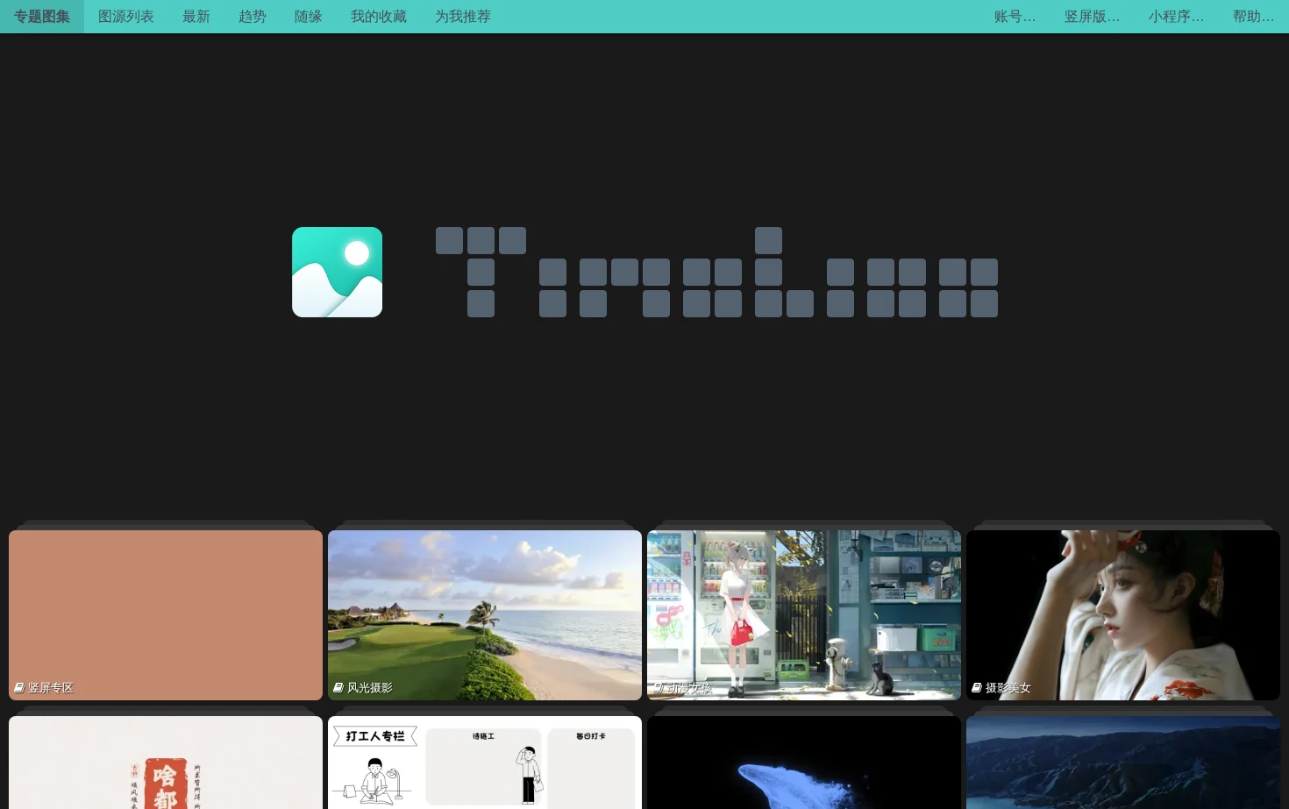1289x809 pixels.
Task: Click the album icon beside 动漫女孩
Action: coord(658,688)
